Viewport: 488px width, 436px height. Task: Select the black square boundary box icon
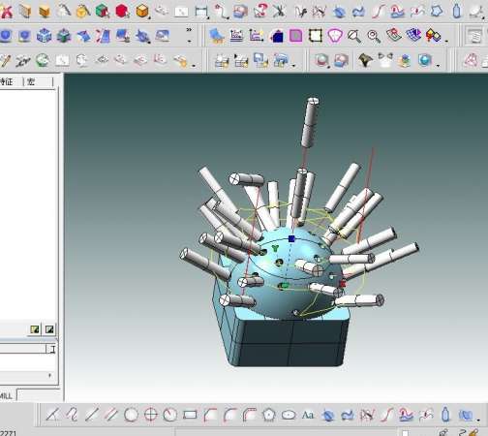point(316,36)
